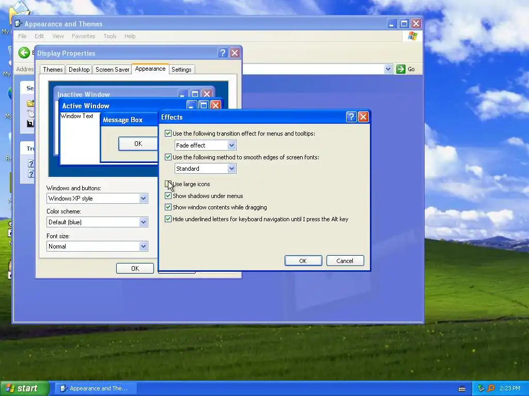Open the Color scheme Default (blue) dropdown
This screenshot has width=529, height=396.
pyautogui.click(x=143, y=222)
